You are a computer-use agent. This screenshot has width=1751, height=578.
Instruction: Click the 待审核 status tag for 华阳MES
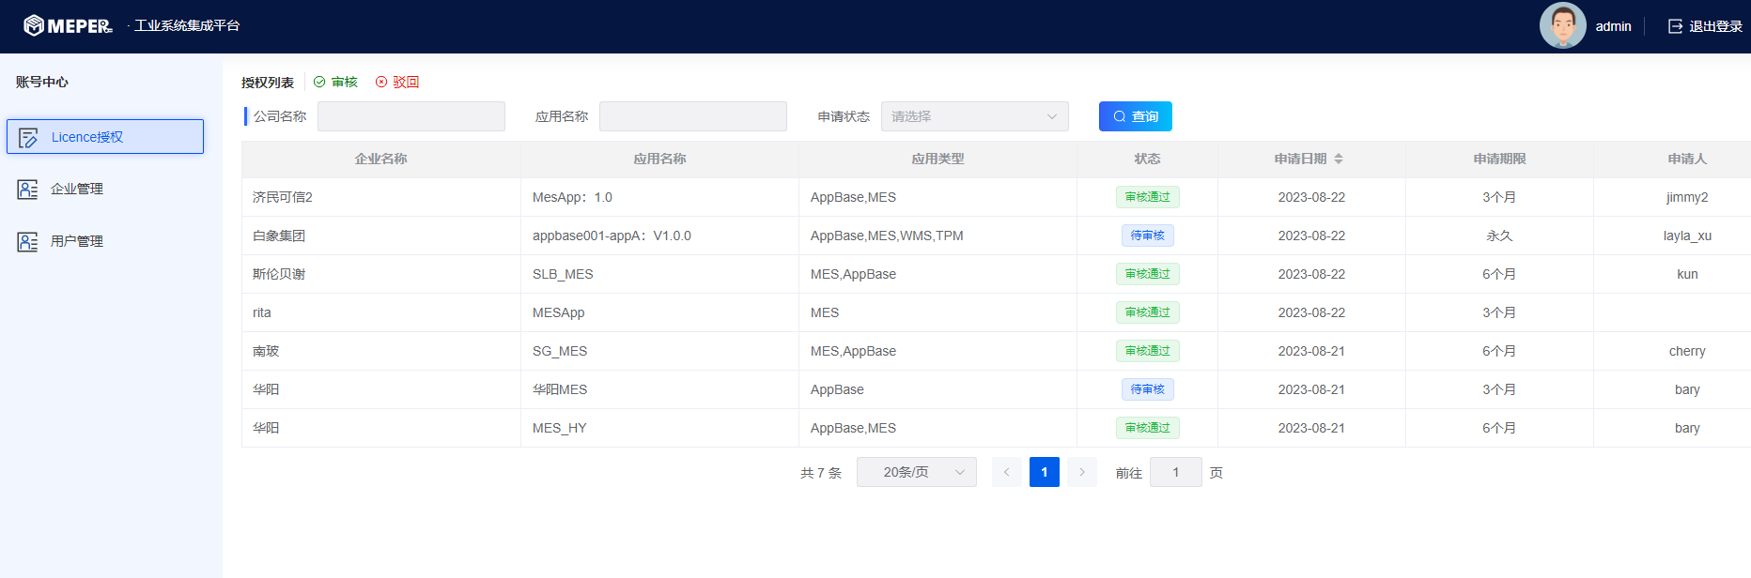click(x=1147, y=389)
